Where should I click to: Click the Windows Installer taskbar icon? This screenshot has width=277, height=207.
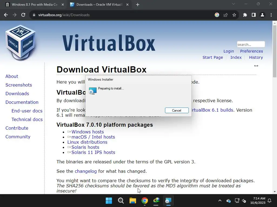coord(168,201)
